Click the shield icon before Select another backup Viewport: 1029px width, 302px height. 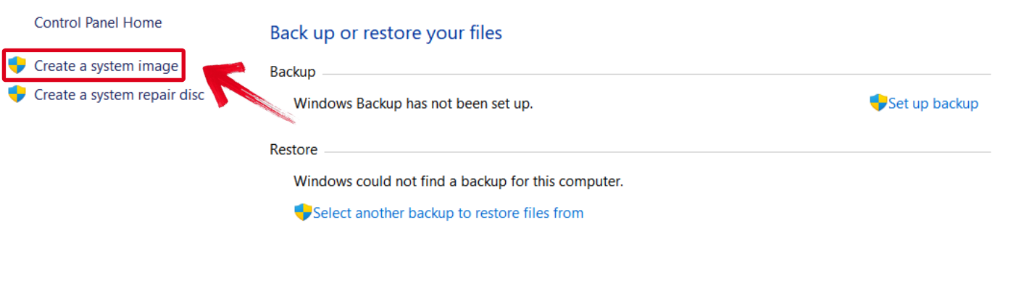click(x=303, y=212)
